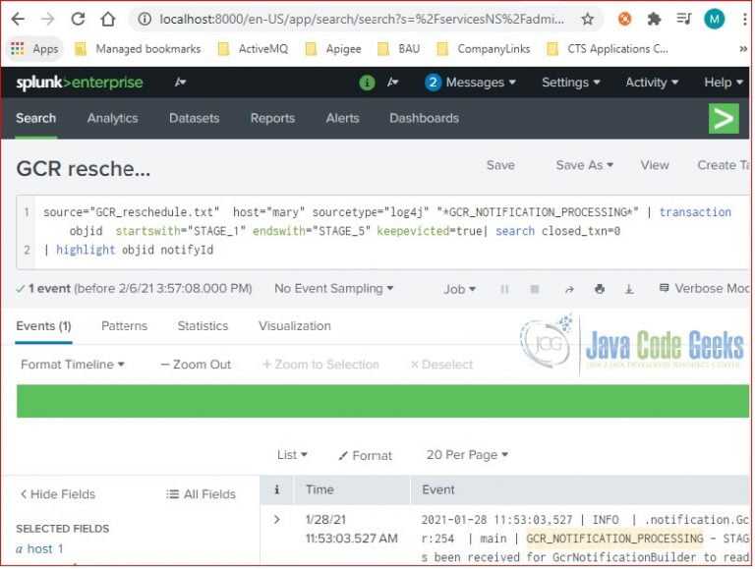This screenshot has height=569, width=755.
Task: Expand the 1/28/21 event row
Action: [x=277, y=520]
